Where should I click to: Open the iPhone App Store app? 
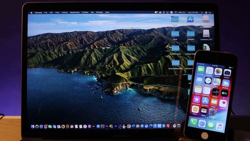point(205,101)
